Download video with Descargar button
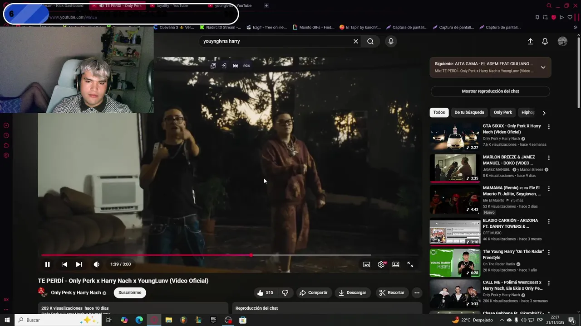581x326 pixels. [353, 292]
